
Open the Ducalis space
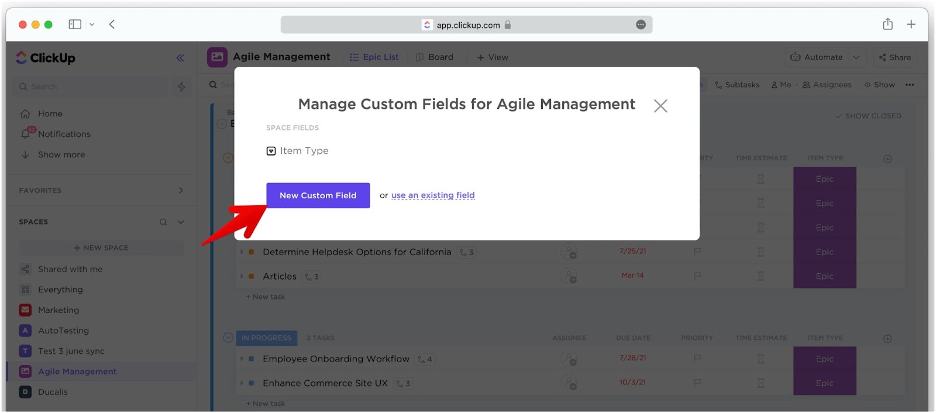tap(53, 392)
